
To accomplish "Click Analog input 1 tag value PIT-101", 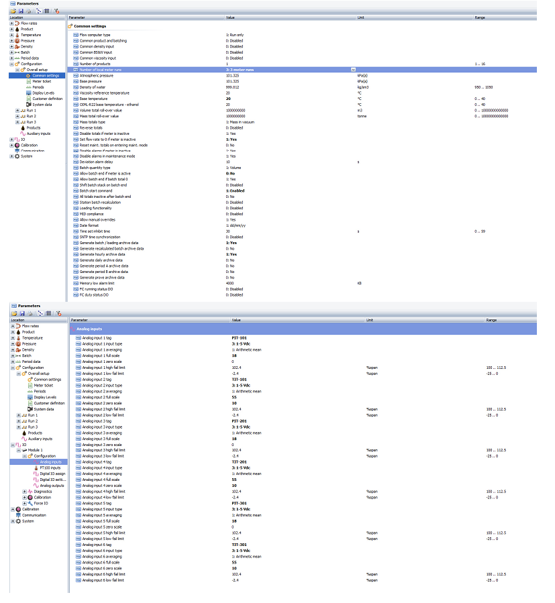I will click(x=239, y=338).
